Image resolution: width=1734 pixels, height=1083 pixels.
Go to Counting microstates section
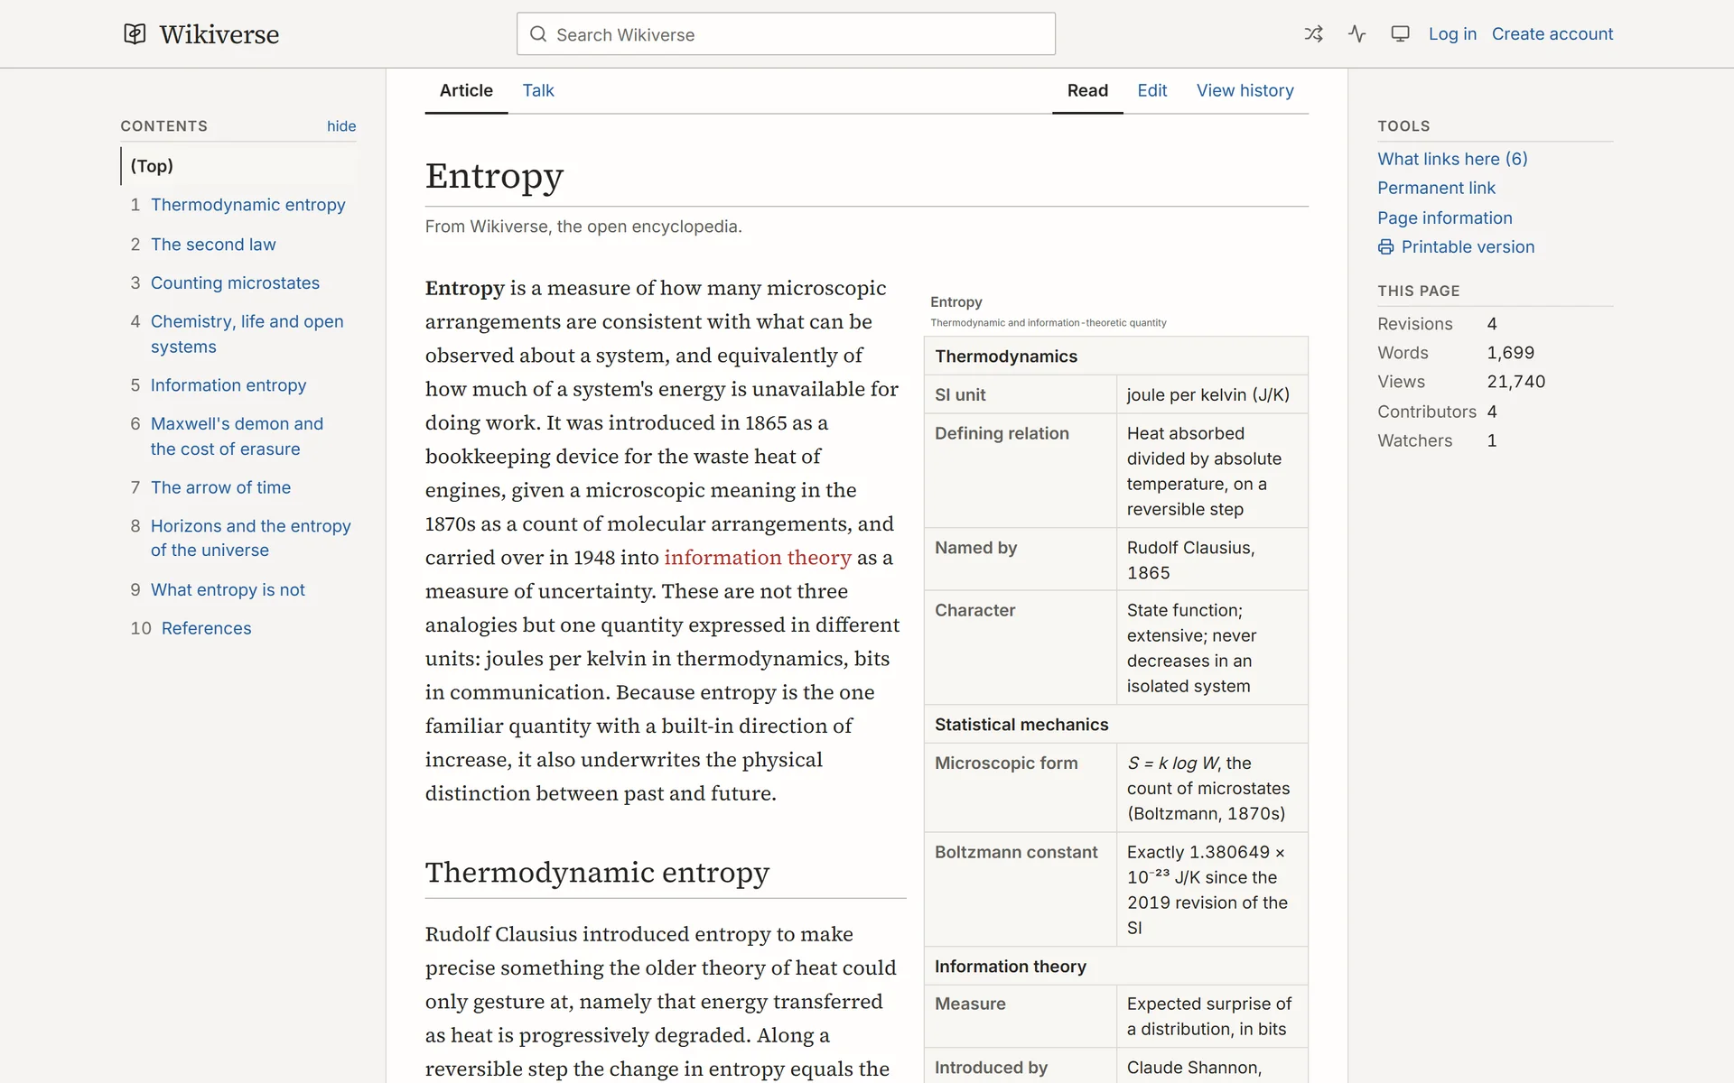coord(235,283)
